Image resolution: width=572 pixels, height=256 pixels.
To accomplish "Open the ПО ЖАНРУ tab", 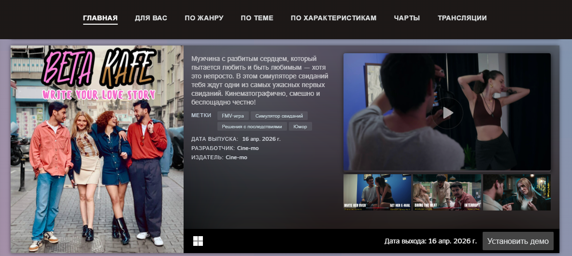I will click(204, 18).
